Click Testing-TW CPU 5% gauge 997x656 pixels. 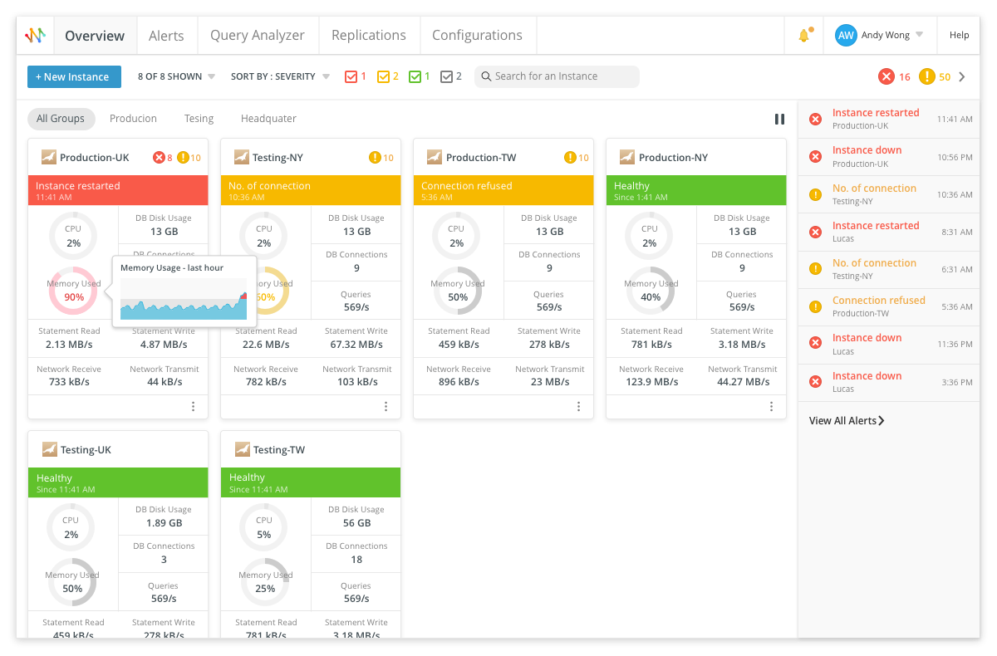pyautogui.click(x=263, y=527)
